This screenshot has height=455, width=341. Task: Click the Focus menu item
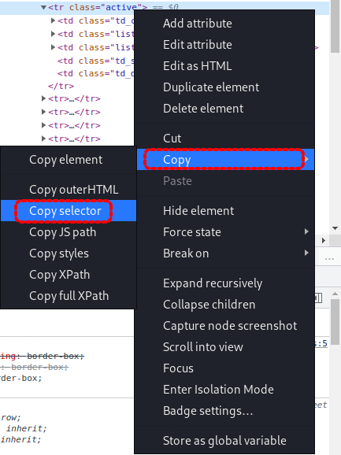click(x=225, y=368)
